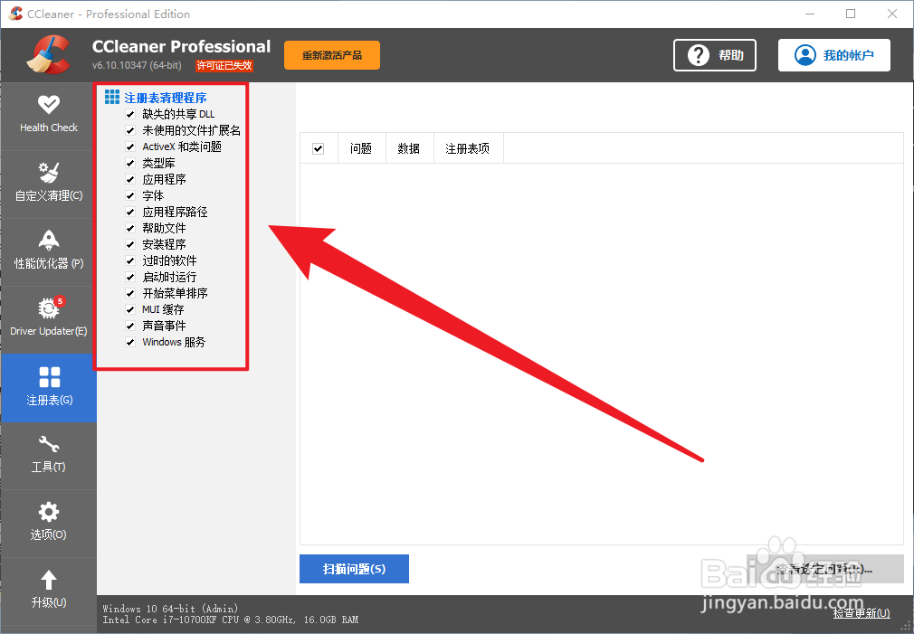914x634 pixels.
Task: Uncheck 未使用的文件扩展名
Action: 130,130
